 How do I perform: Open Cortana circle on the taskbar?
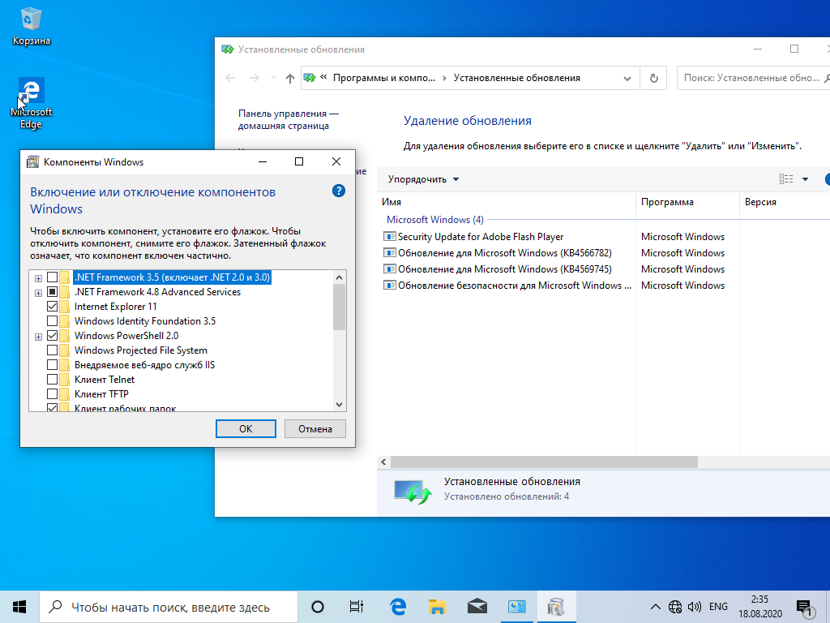[318, 607]
